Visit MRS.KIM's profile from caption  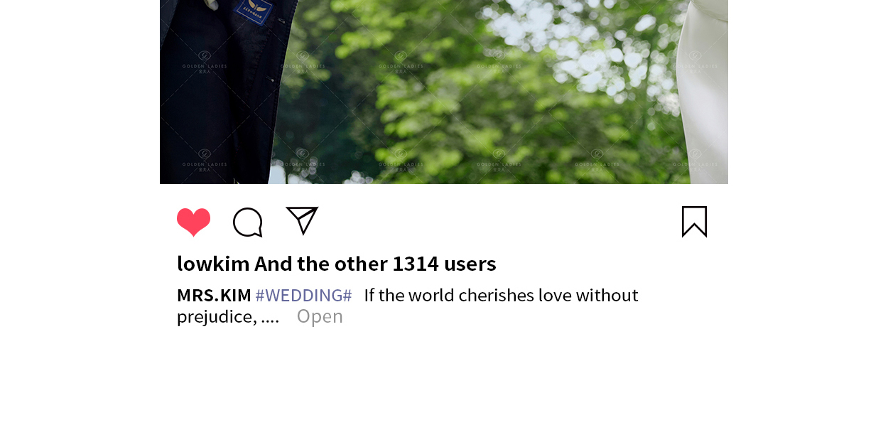(x=214, y=295)
